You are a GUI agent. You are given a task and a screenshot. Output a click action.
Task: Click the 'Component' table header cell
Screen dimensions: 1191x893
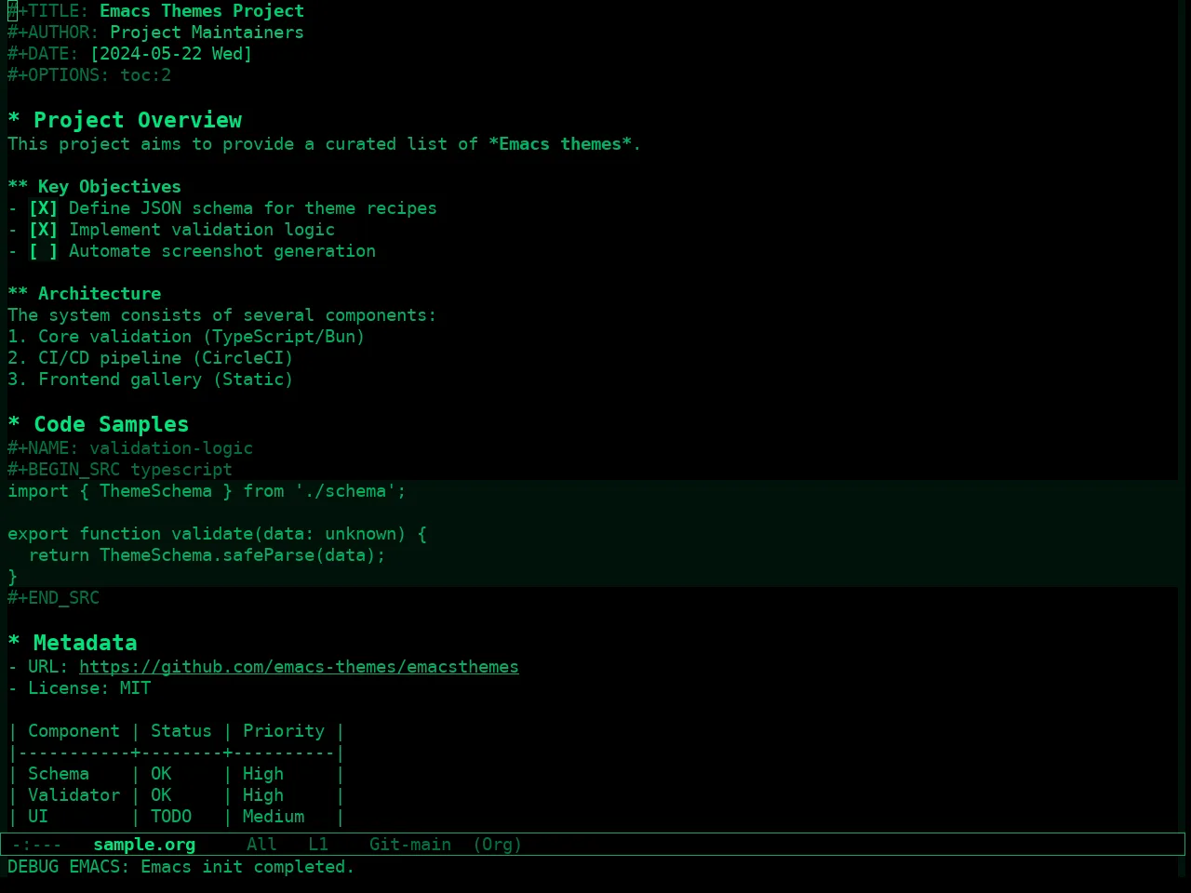[x=74, y=731]
